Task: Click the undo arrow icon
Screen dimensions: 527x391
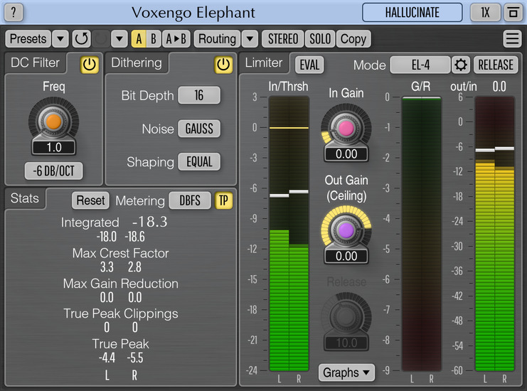Action: (x=81, y=39)
